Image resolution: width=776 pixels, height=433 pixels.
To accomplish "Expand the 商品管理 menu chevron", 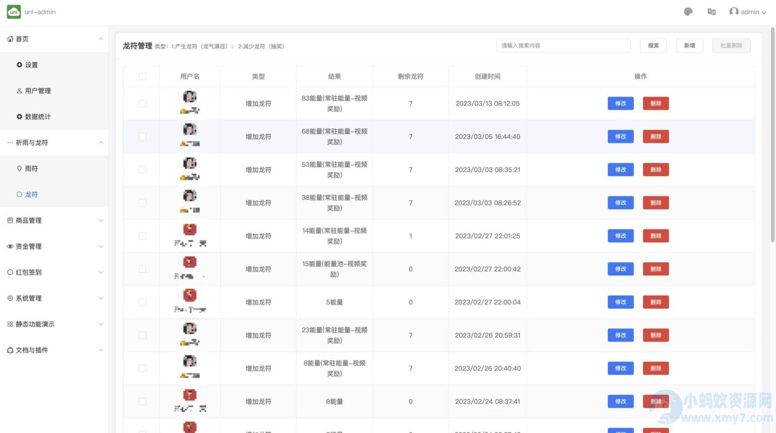I will [101, 220].
